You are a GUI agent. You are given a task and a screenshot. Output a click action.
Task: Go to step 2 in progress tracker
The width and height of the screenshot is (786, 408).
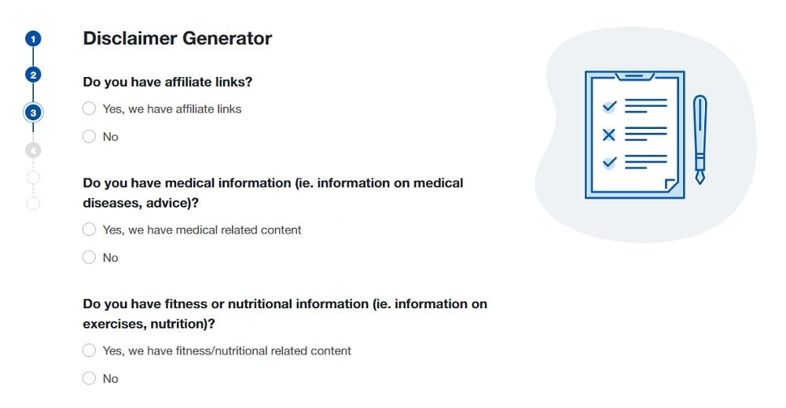pyautogui.click(x=33, y=75)
